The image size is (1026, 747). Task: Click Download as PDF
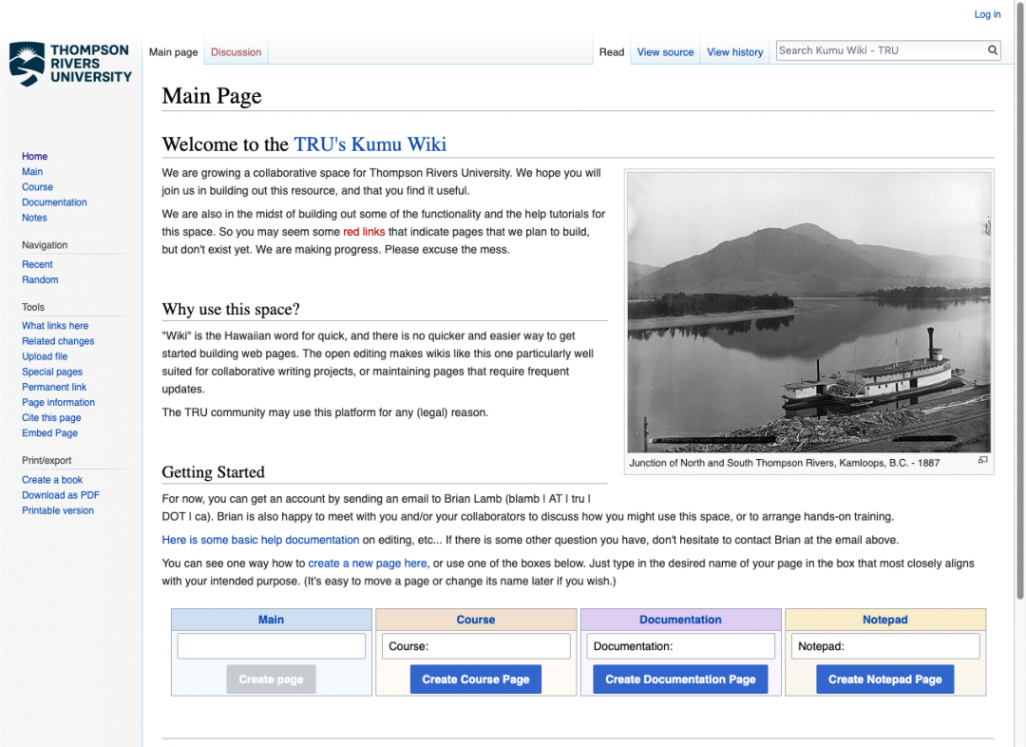[60, 494]
